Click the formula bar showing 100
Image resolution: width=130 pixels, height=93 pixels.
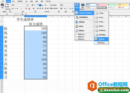[x=49, y=14]
